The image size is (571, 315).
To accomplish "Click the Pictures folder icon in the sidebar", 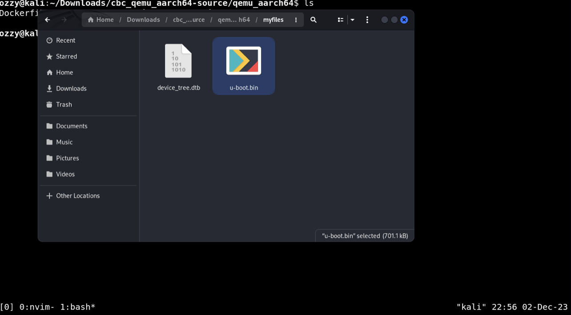I will tap(49, 158).
